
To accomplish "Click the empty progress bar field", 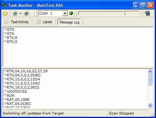I will click(101, 13).
